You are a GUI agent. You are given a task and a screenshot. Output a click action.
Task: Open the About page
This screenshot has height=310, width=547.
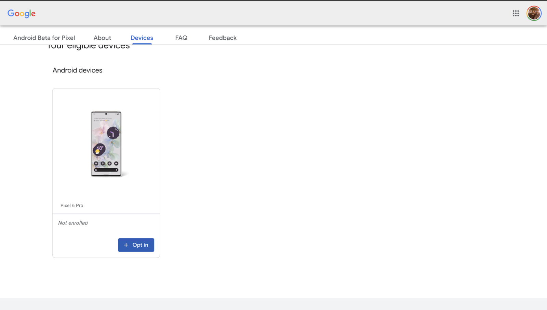pos(102,38)
